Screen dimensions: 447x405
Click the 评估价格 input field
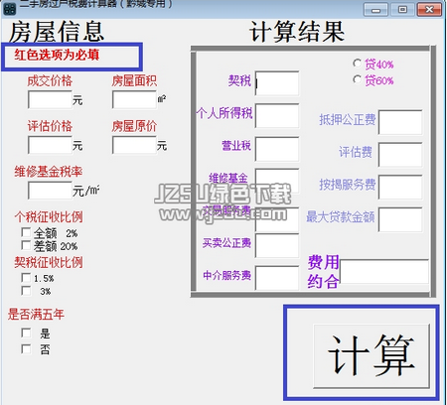(50, 145)
